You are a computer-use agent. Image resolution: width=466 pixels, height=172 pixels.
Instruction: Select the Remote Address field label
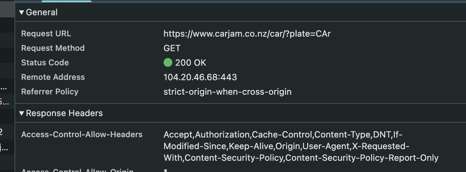(53, 77)
